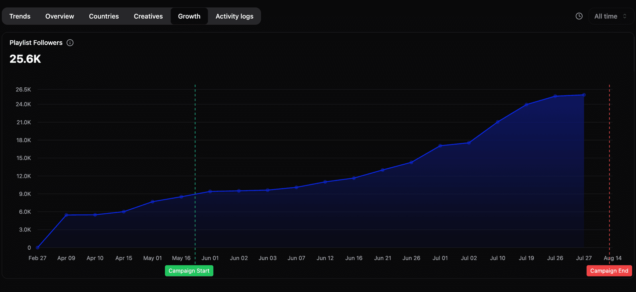The height and width of the screenshot is (292, 636).
Task: Go to the Activity logs tab
Action: (235, 16)
